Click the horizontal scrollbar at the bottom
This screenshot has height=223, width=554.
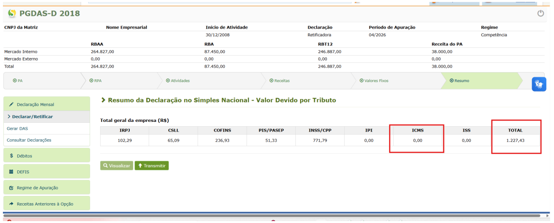(272, 216)
